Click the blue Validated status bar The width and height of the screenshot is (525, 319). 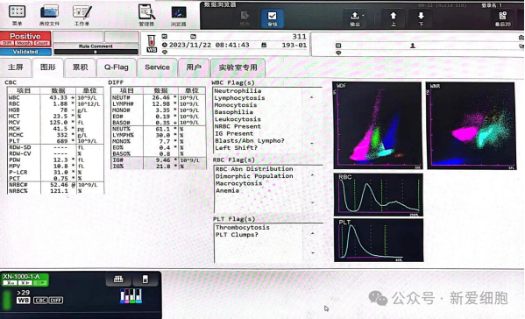(25, 52)
